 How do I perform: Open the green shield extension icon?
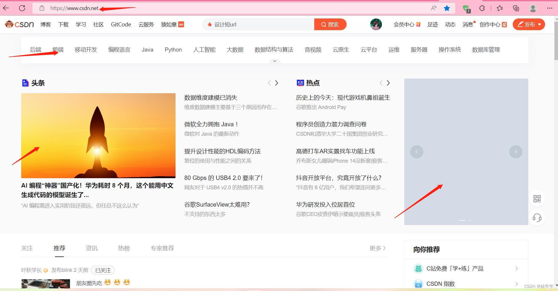coord(466,8)
